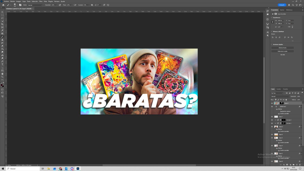304x171 pixels.
Task: Select the Eyedropper tool
Action: (x=2, y=30)
